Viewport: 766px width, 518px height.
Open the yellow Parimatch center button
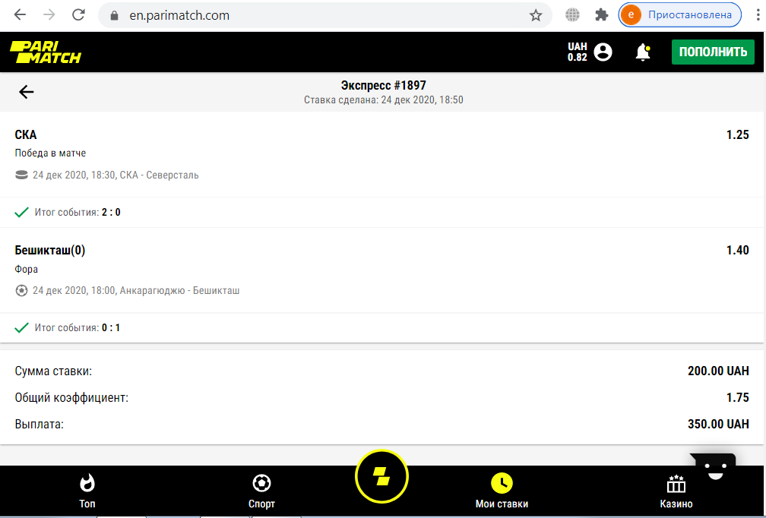pyautogui.click(x=381, y=476)
